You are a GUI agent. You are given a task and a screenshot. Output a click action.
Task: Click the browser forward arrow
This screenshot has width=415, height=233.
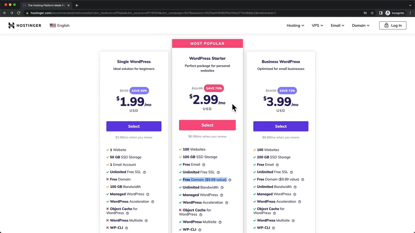coord(12,13)
